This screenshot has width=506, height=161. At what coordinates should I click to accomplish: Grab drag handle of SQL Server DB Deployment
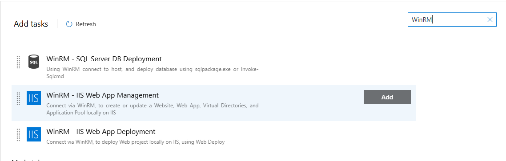(18, 62)
